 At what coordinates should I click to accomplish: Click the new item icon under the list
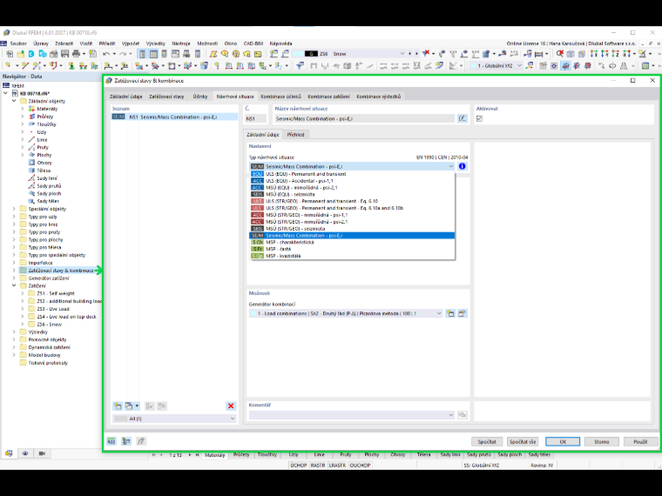(118, 406)
